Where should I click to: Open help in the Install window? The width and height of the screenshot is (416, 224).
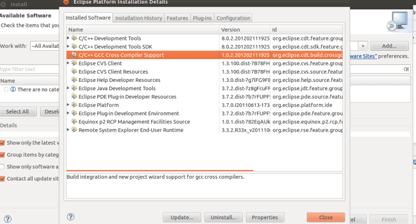coord(8,219)
